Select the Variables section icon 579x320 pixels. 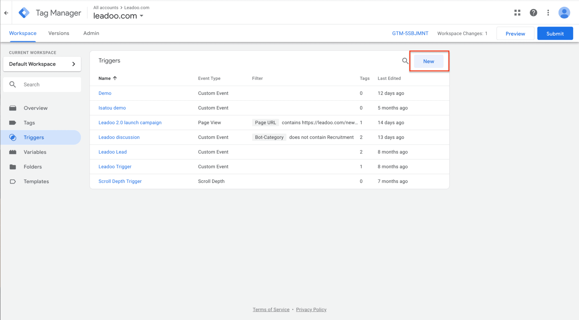point(13,152)
